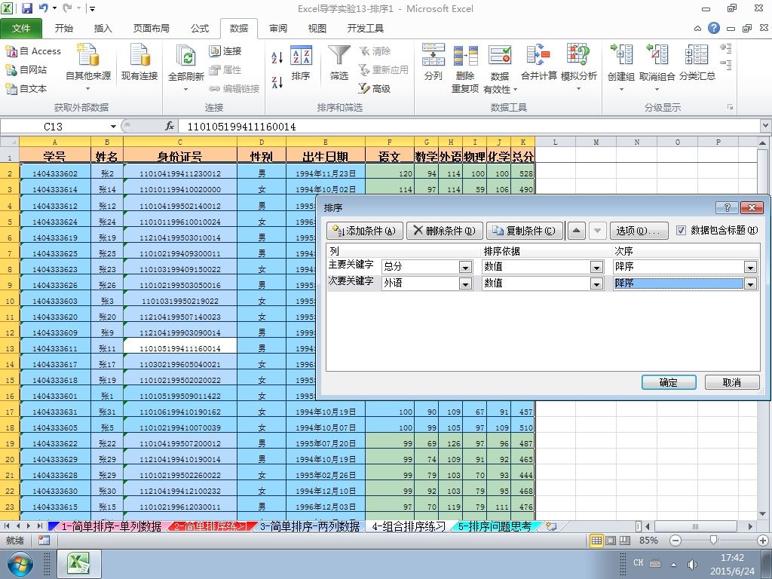Open 次要关键字 排序依据 dropdown

tap(597, 283)
